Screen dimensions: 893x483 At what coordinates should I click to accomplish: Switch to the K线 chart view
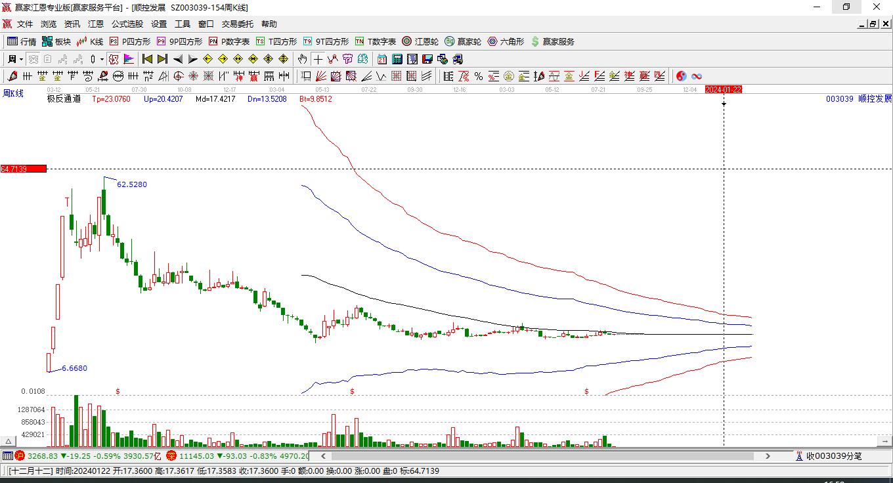pyautogui.click(x=90, y=41)
